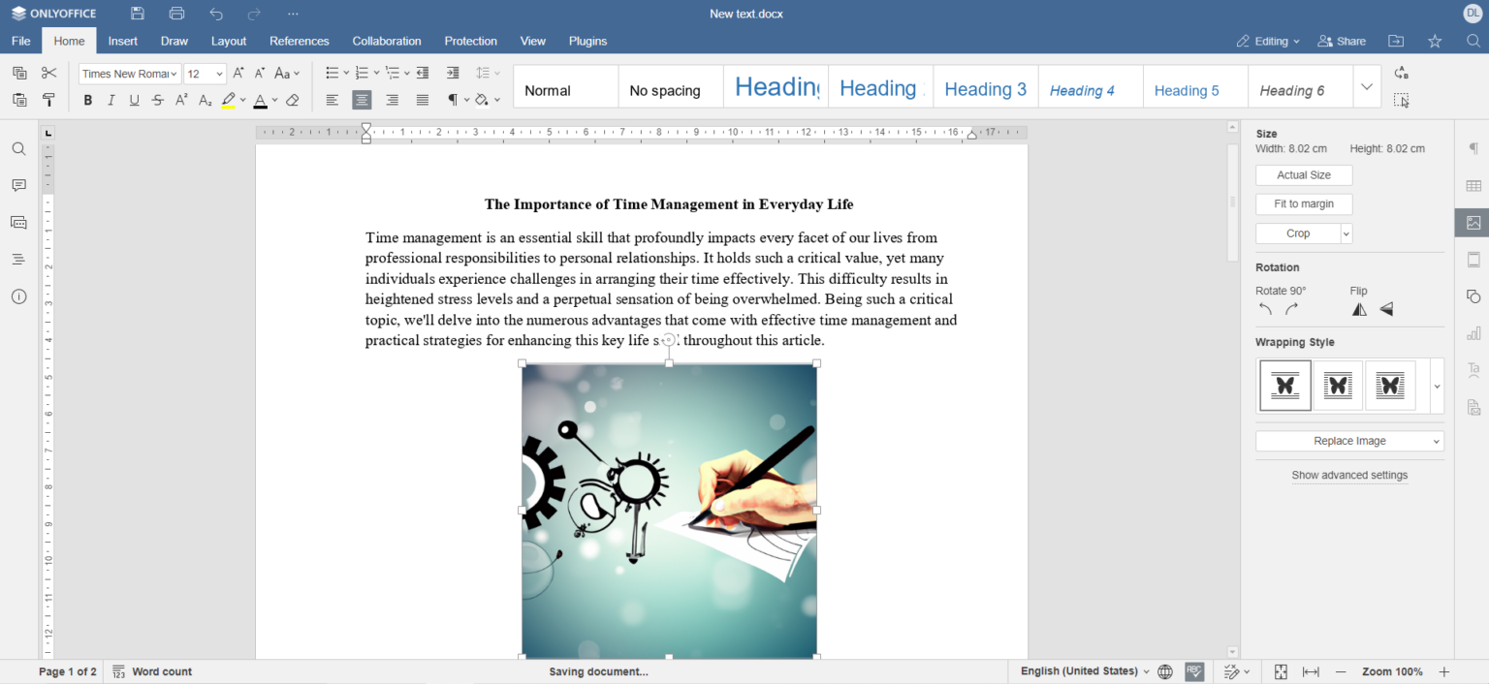Open the font size dropdown
Image resolution: width=1489 pixels, height=684 pixels.
coord(220,74)
